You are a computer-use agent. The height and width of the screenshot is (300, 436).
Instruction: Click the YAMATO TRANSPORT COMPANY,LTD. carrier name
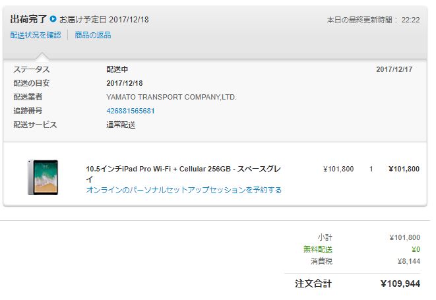171,97
